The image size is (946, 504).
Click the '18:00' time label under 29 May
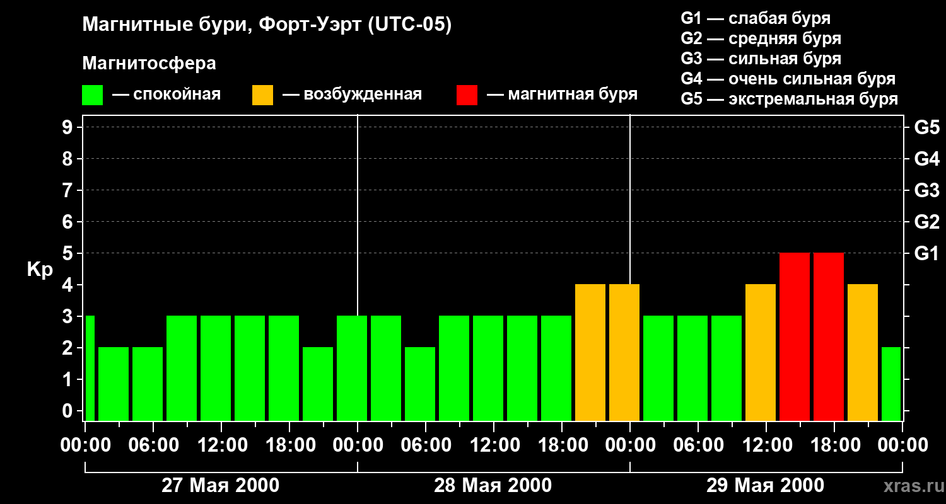pos(834,445)
